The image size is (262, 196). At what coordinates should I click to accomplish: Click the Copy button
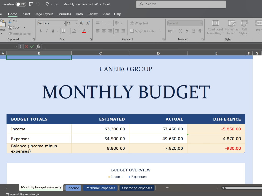pos(14,28)
